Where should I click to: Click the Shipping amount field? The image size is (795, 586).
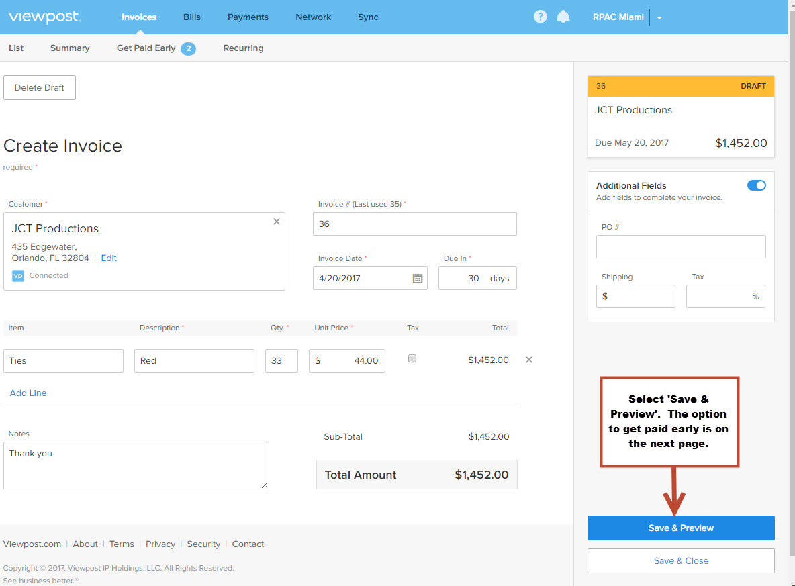(636, 297)
